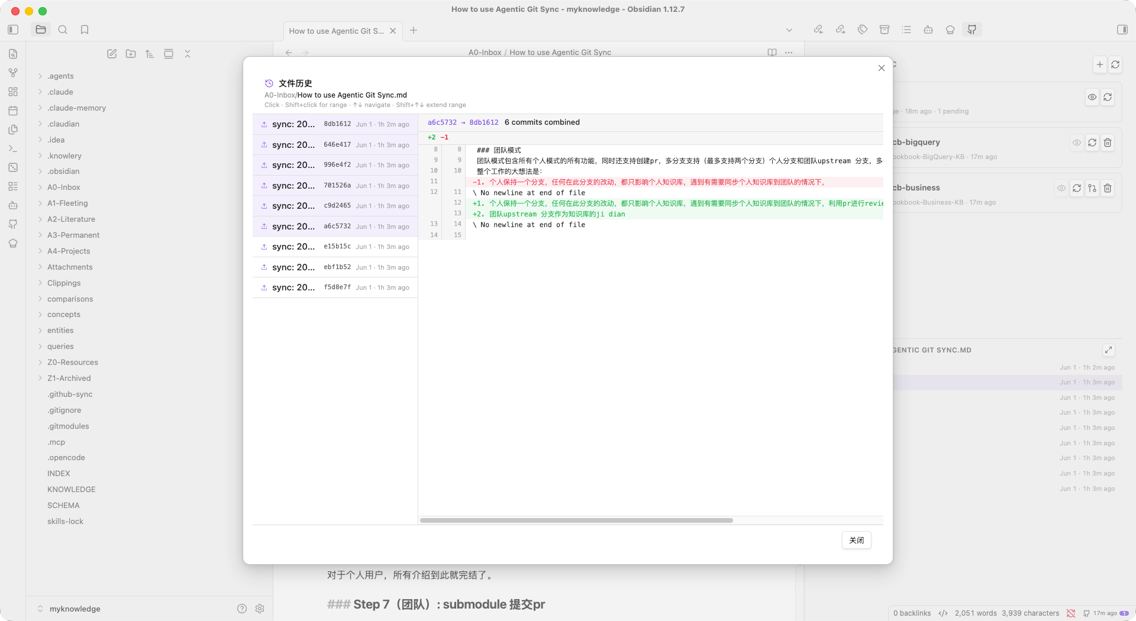Create a new folder icon

[x=131, y=54]
